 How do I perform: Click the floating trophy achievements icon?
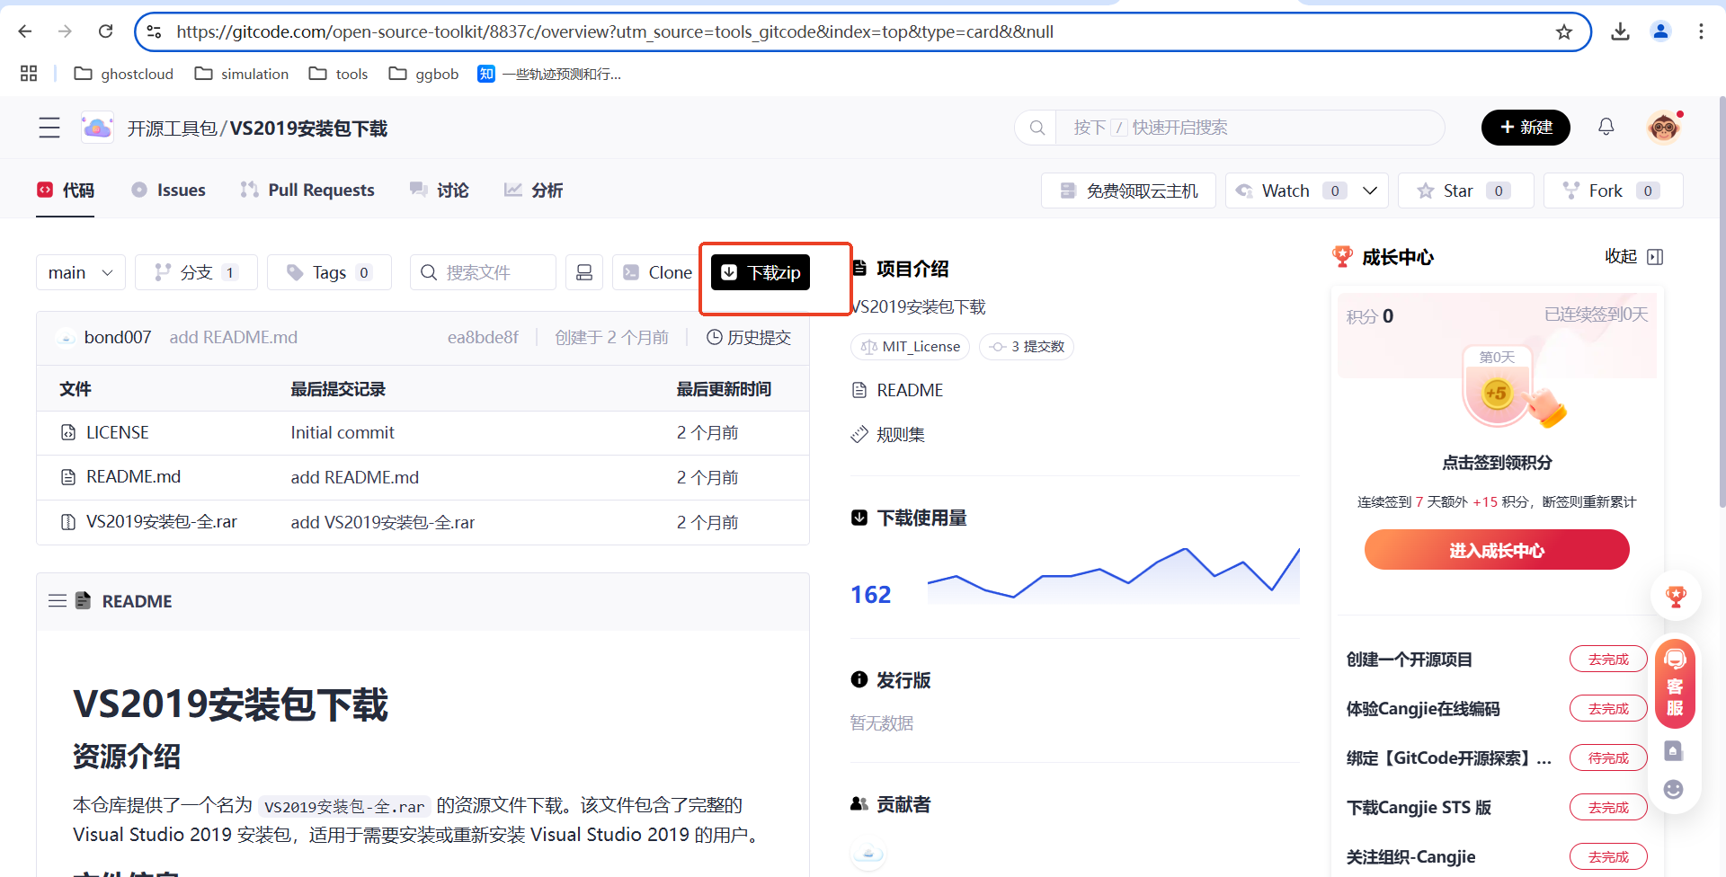click(x=1674, y=596)
